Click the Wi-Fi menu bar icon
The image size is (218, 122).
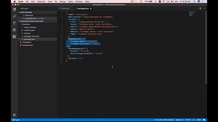click(x=163, y=1)
